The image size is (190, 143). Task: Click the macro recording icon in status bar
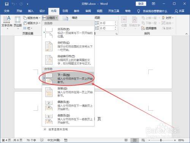[66, 140]
